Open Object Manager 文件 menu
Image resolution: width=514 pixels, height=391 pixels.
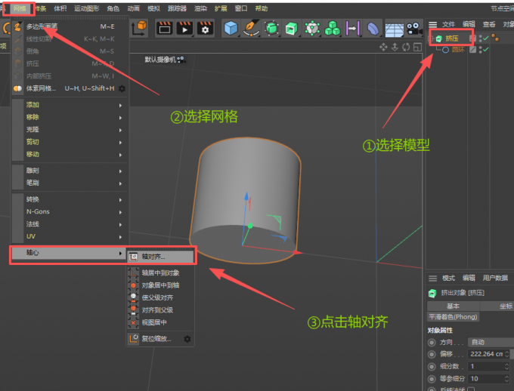coord(448,25)
